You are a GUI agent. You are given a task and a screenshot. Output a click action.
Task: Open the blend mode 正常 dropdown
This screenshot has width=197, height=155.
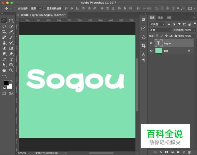click(x=161, y=30)
